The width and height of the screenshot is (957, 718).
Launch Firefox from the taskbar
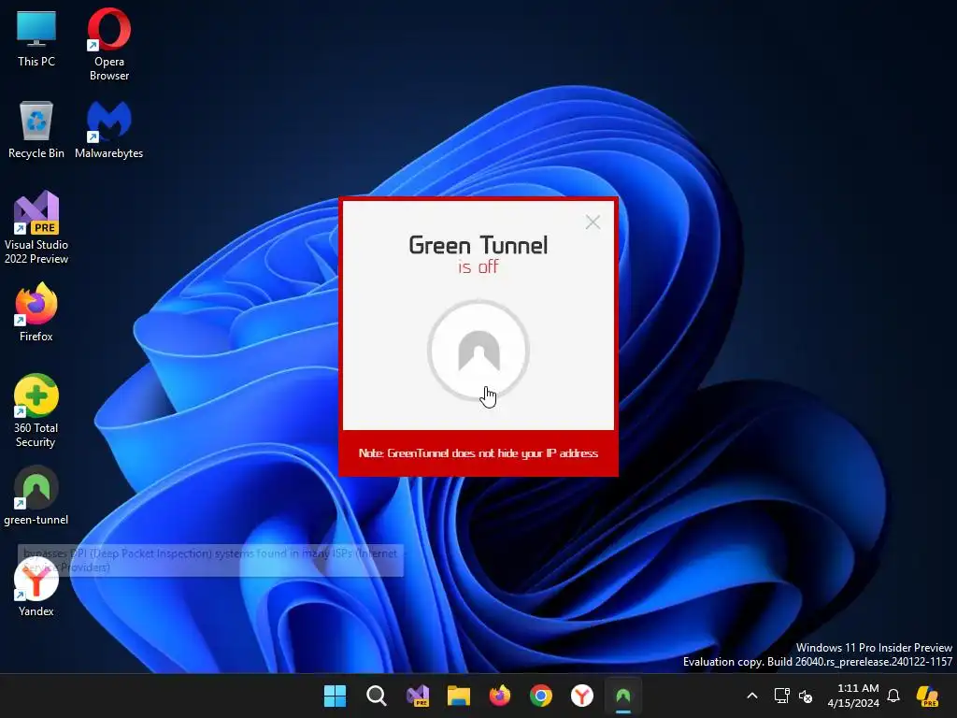point(500,696)
